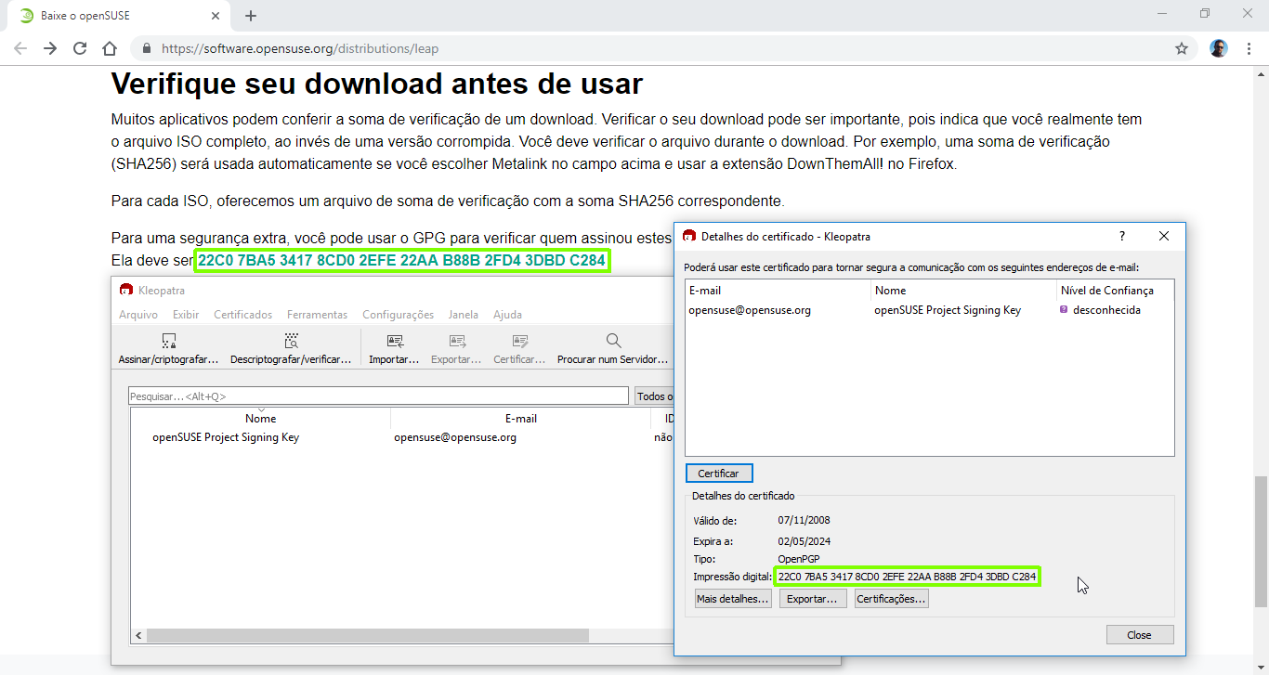Open the Janela menu in Kleopatra
The width and height of the screenshot is (1269, 675).
(x=464, y=315)
